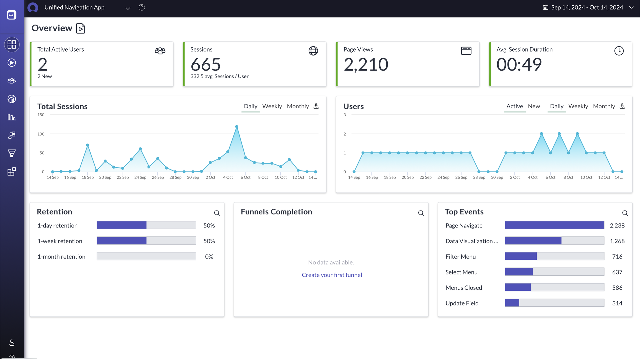Open the user profile icon at sidebar bottom
This screenshot has height=359, width=640.
point(12,343)
